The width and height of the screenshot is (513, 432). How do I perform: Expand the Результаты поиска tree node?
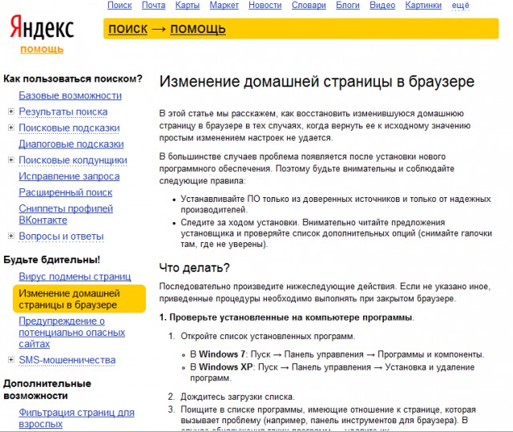coord(11,112)
